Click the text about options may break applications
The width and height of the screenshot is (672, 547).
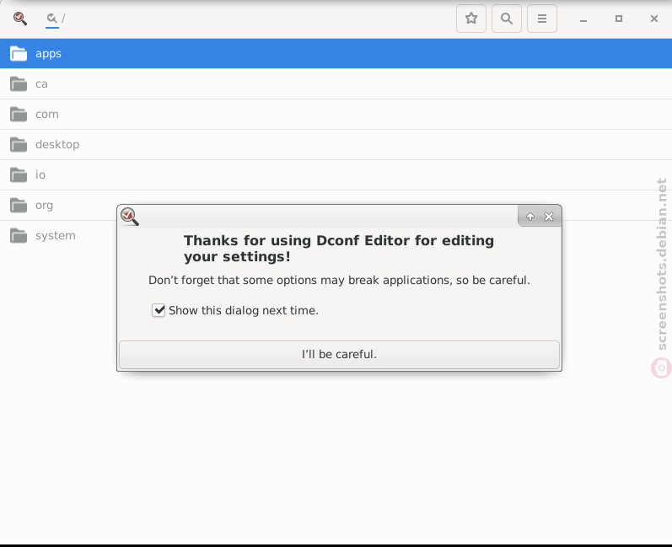click(x=339, y=280)
